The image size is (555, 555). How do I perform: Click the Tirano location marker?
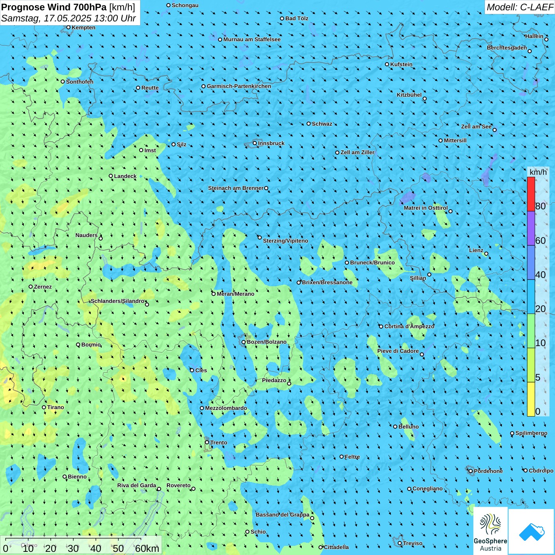pyautogui.click(x=44, y=407)
